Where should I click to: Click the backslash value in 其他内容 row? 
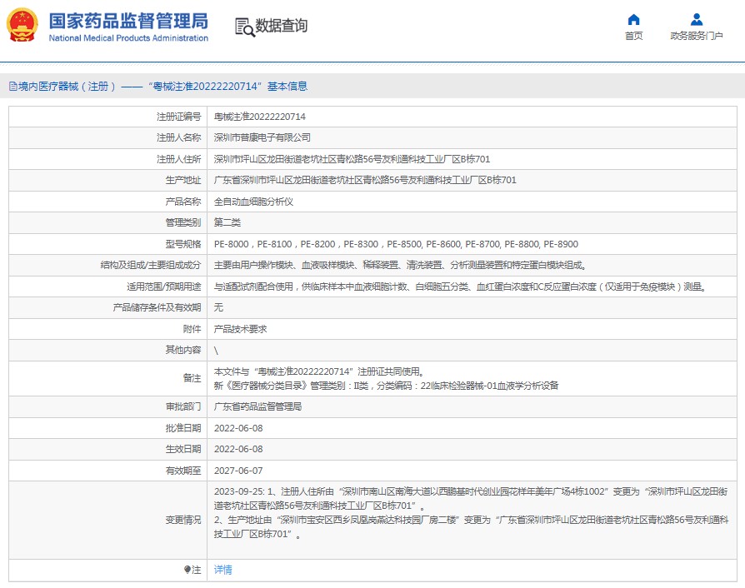coord(216,351)
